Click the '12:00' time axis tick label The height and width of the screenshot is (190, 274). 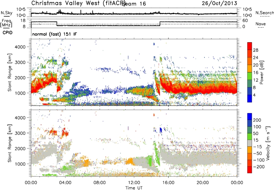(134, 183)
